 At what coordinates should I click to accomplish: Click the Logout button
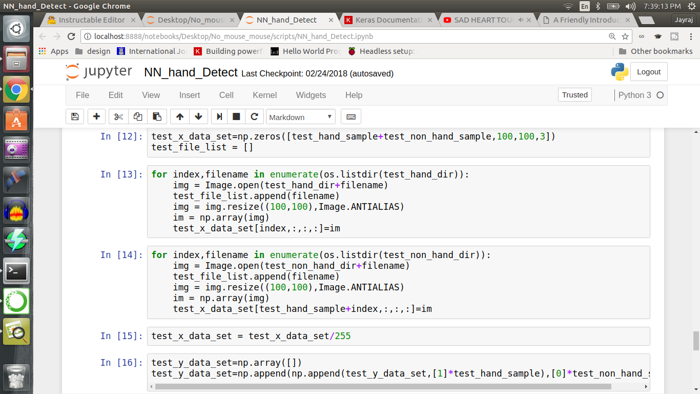click(x=649, y=72)
